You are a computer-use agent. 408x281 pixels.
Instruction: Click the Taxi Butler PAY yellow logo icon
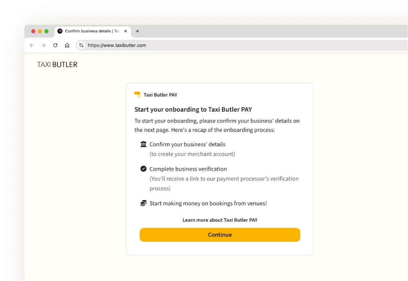tap(138, 95)
